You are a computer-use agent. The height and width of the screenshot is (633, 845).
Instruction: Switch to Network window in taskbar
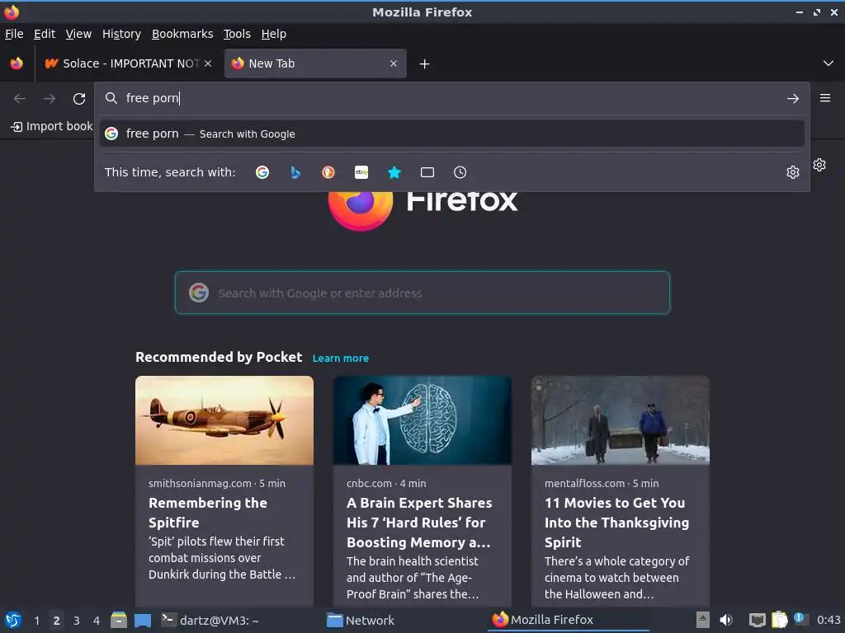tap(361, 620)
